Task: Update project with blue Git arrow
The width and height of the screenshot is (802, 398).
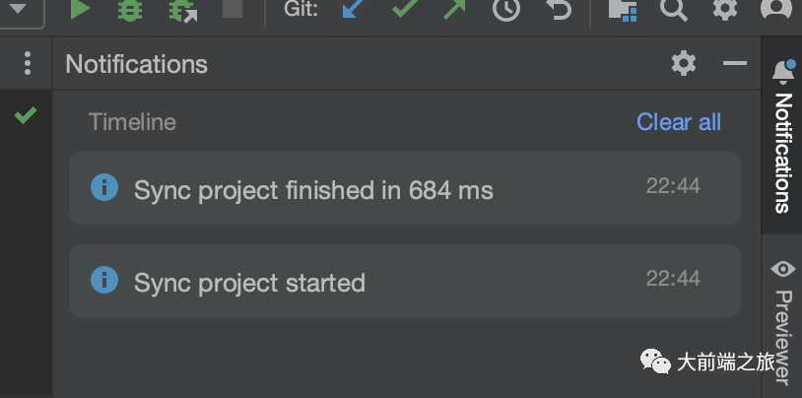Action: point(354,9)
